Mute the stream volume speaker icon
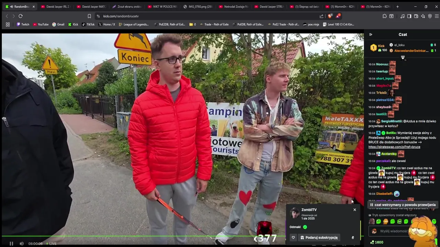Viewport: 440px width, 247px height. 21,244
